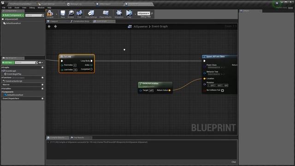This screenshot has width=295, height=166.
Task: Collapse the Variables section
Action: [x=2, y=89]
